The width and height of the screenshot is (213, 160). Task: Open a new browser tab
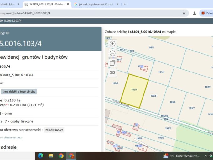click(x=125, y=4)
